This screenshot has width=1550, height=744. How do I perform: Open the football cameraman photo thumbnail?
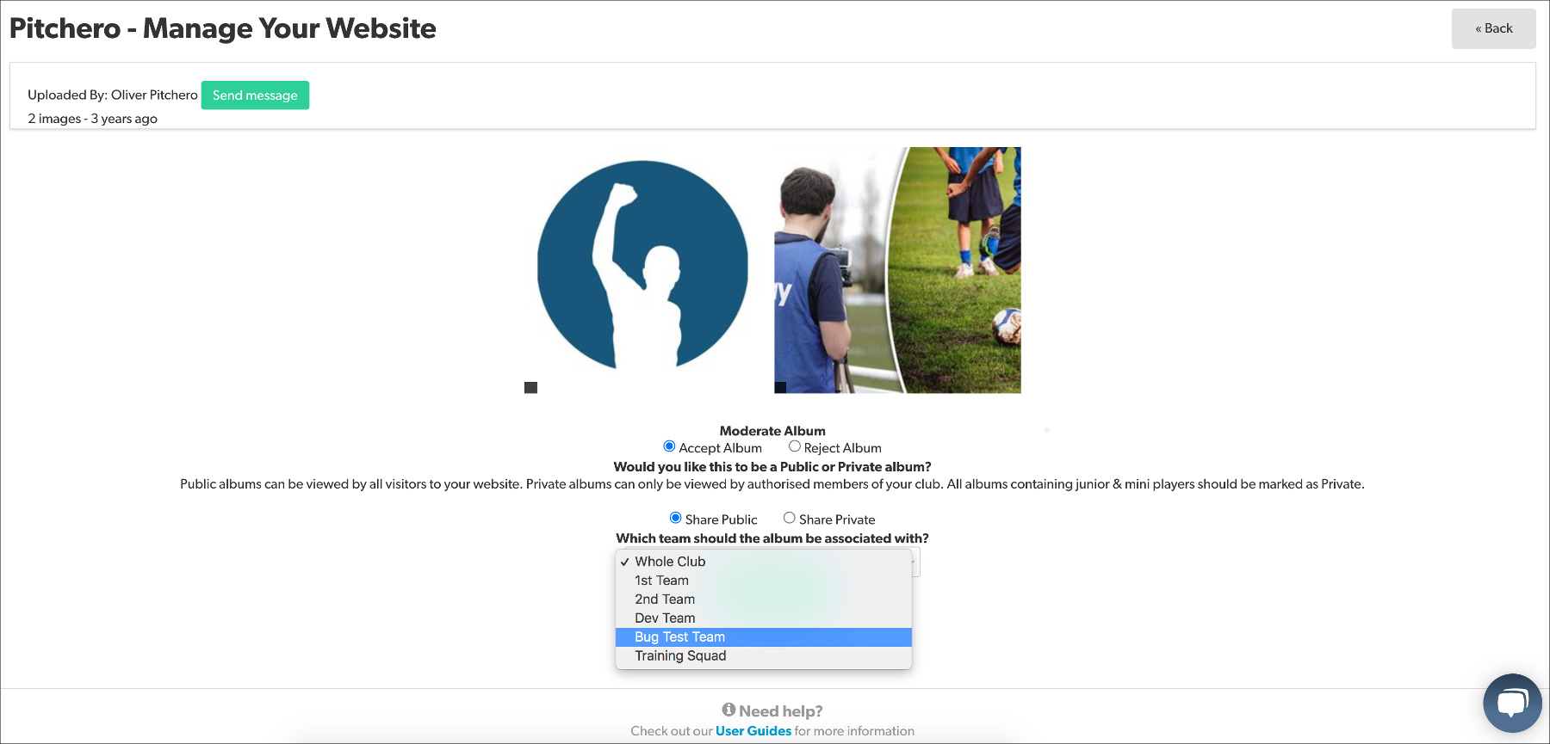pos(897,270)
